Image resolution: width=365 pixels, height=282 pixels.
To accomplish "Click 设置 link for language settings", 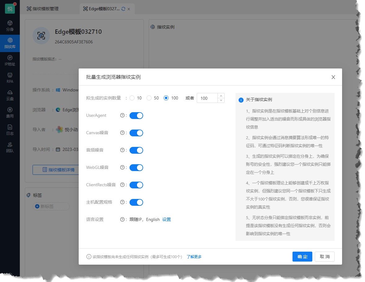I will click(x=166, y=219).
